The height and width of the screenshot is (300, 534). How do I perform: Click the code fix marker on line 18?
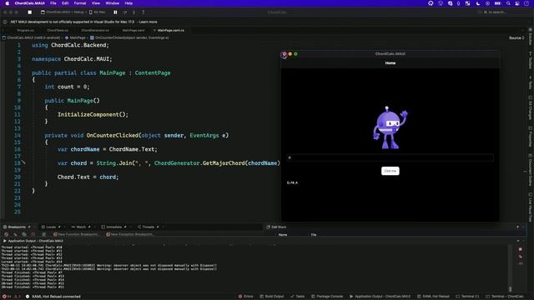[x=23, y=162]
